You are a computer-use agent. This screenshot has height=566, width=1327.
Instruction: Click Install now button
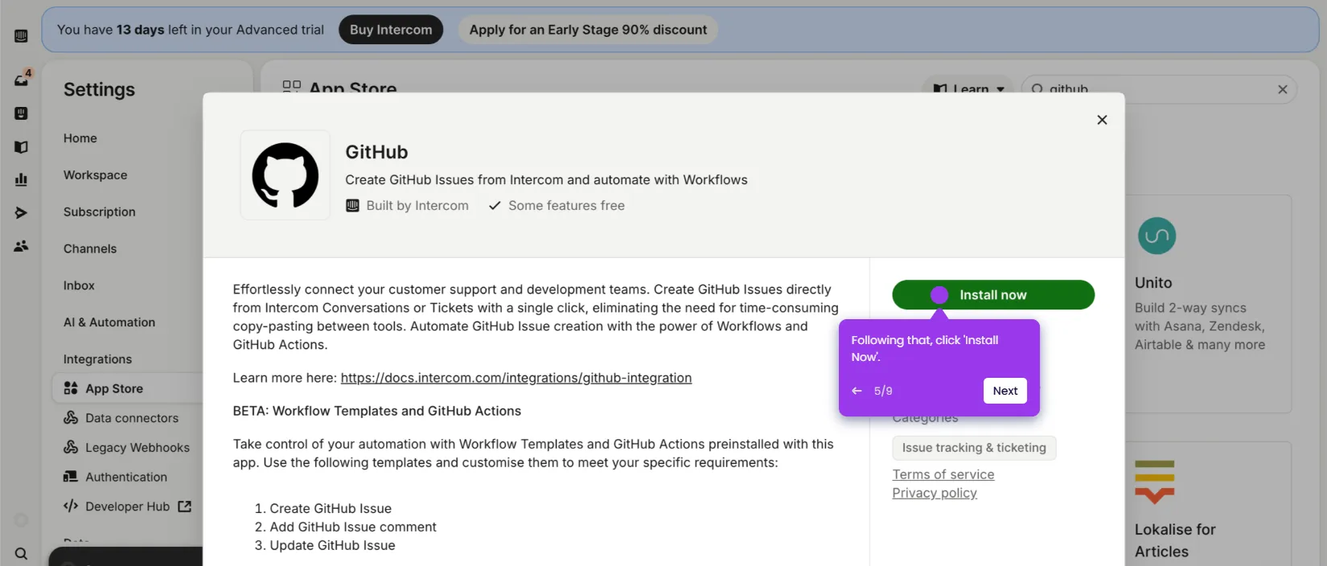click(x=993, y=295)
